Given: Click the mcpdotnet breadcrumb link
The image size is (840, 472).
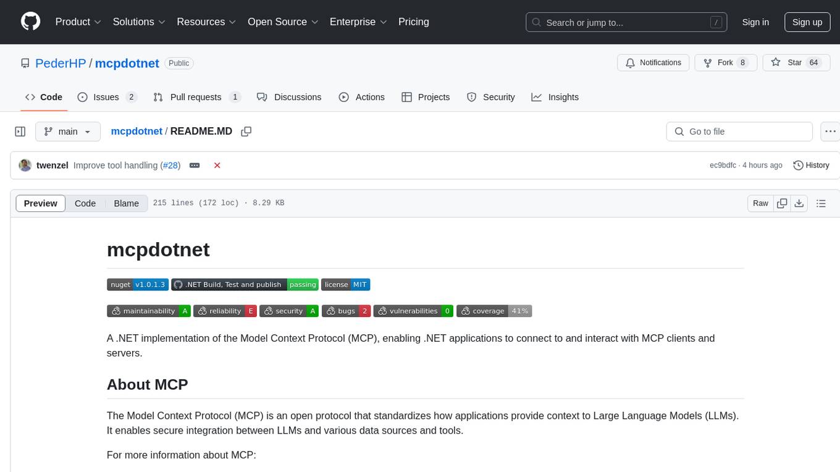Looking at the screenshot, I should (x=136, y=132).
